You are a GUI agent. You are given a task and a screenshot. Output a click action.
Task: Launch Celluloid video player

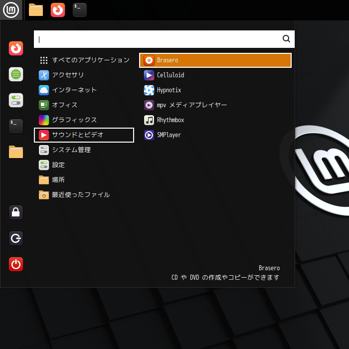click(215, 75)
